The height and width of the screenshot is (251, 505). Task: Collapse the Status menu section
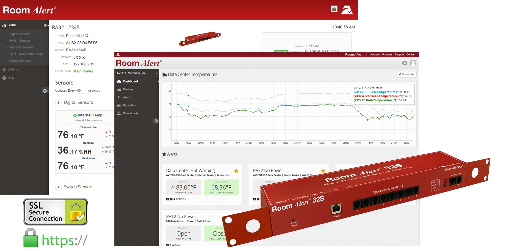[45, 25]
